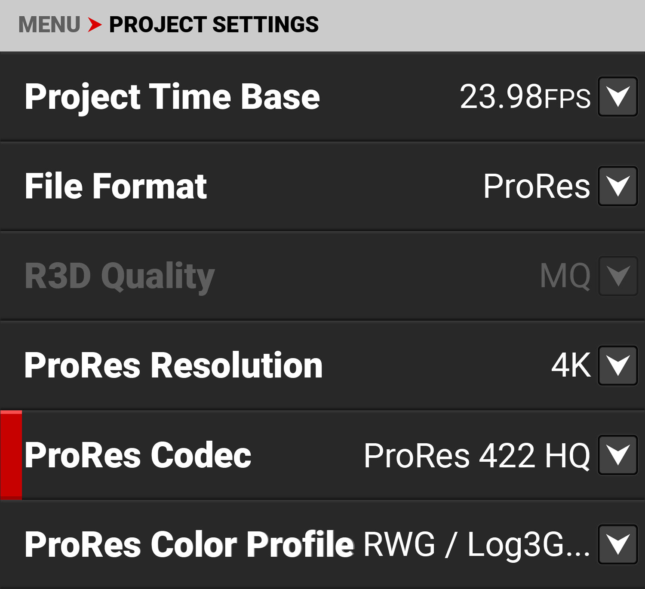Image resolution: width=645 pixels, height=589 pixels.
Task: Open the ProRes Codec dropdown
Action: (x=617, y=455)
